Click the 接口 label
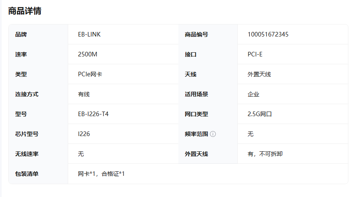 (190, 54)
